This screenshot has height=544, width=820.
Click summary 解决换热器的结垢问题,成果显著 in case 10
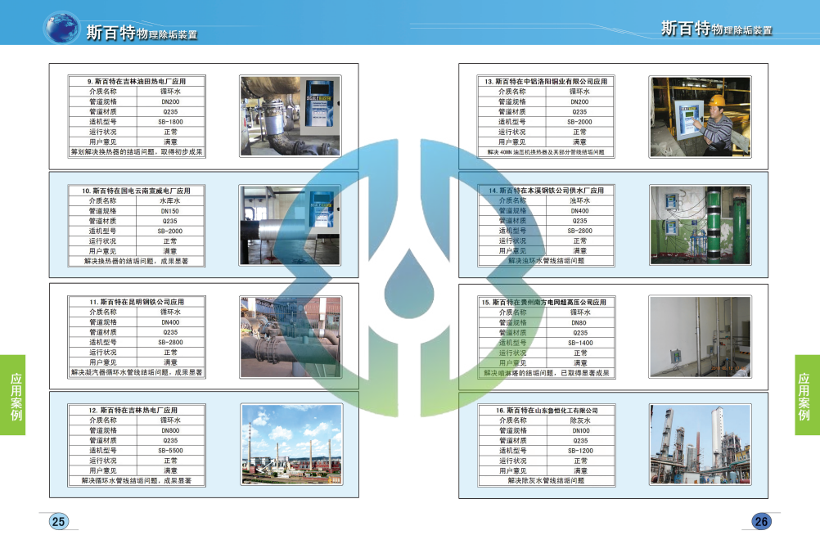[x=136, y=261]
